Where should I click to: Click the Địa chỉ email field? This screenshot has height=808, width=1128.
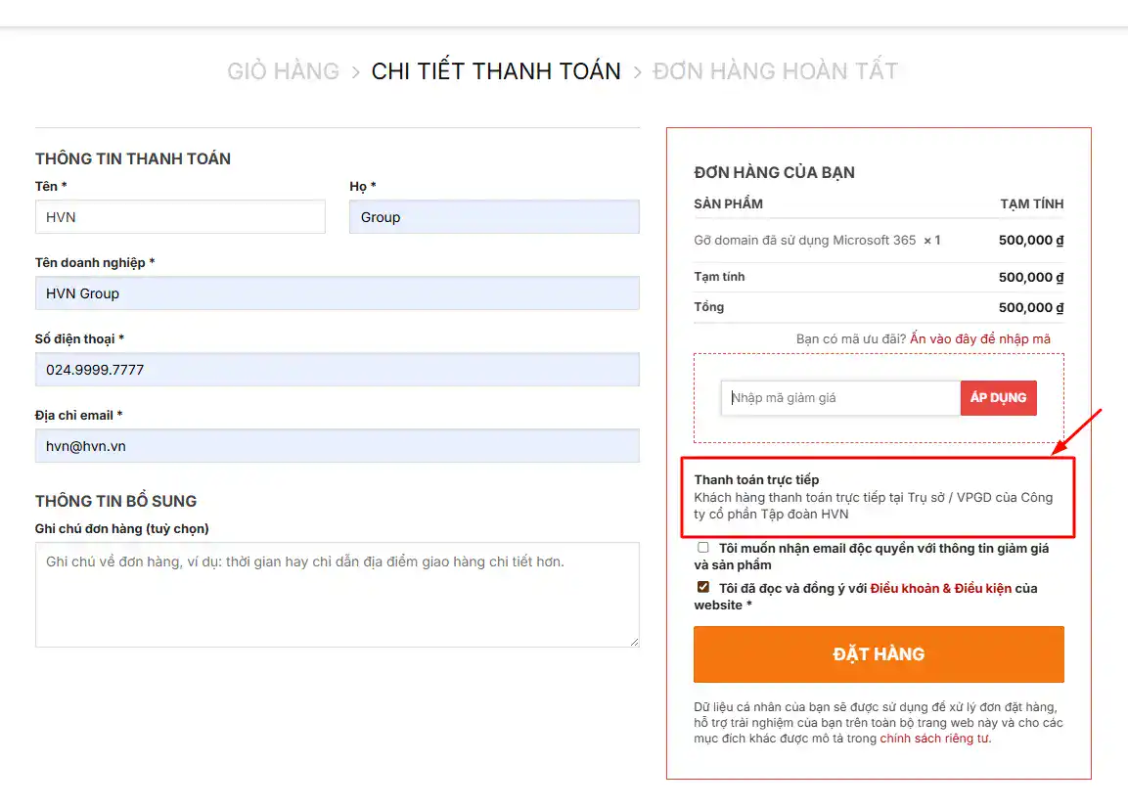click(x=337, y=446)
